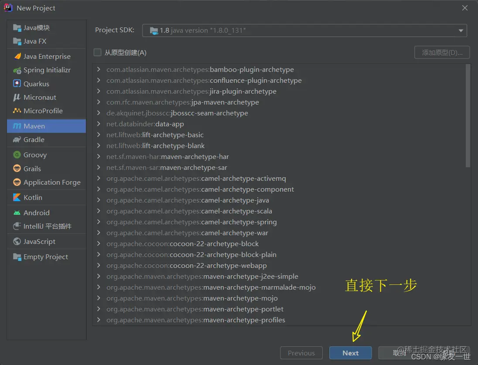Click the archetype list vertical scrollbar
Screen dimensions: 478x365
(x=468, y=116)
